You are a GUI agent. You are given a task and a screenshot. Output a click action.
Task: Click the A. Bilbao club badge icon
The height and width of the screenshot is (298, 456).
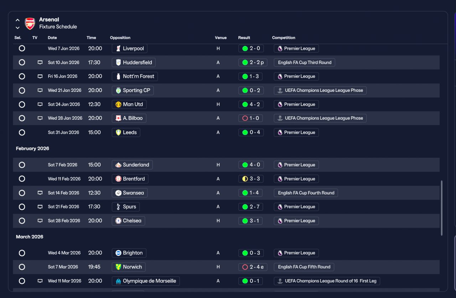pos(118,118)
